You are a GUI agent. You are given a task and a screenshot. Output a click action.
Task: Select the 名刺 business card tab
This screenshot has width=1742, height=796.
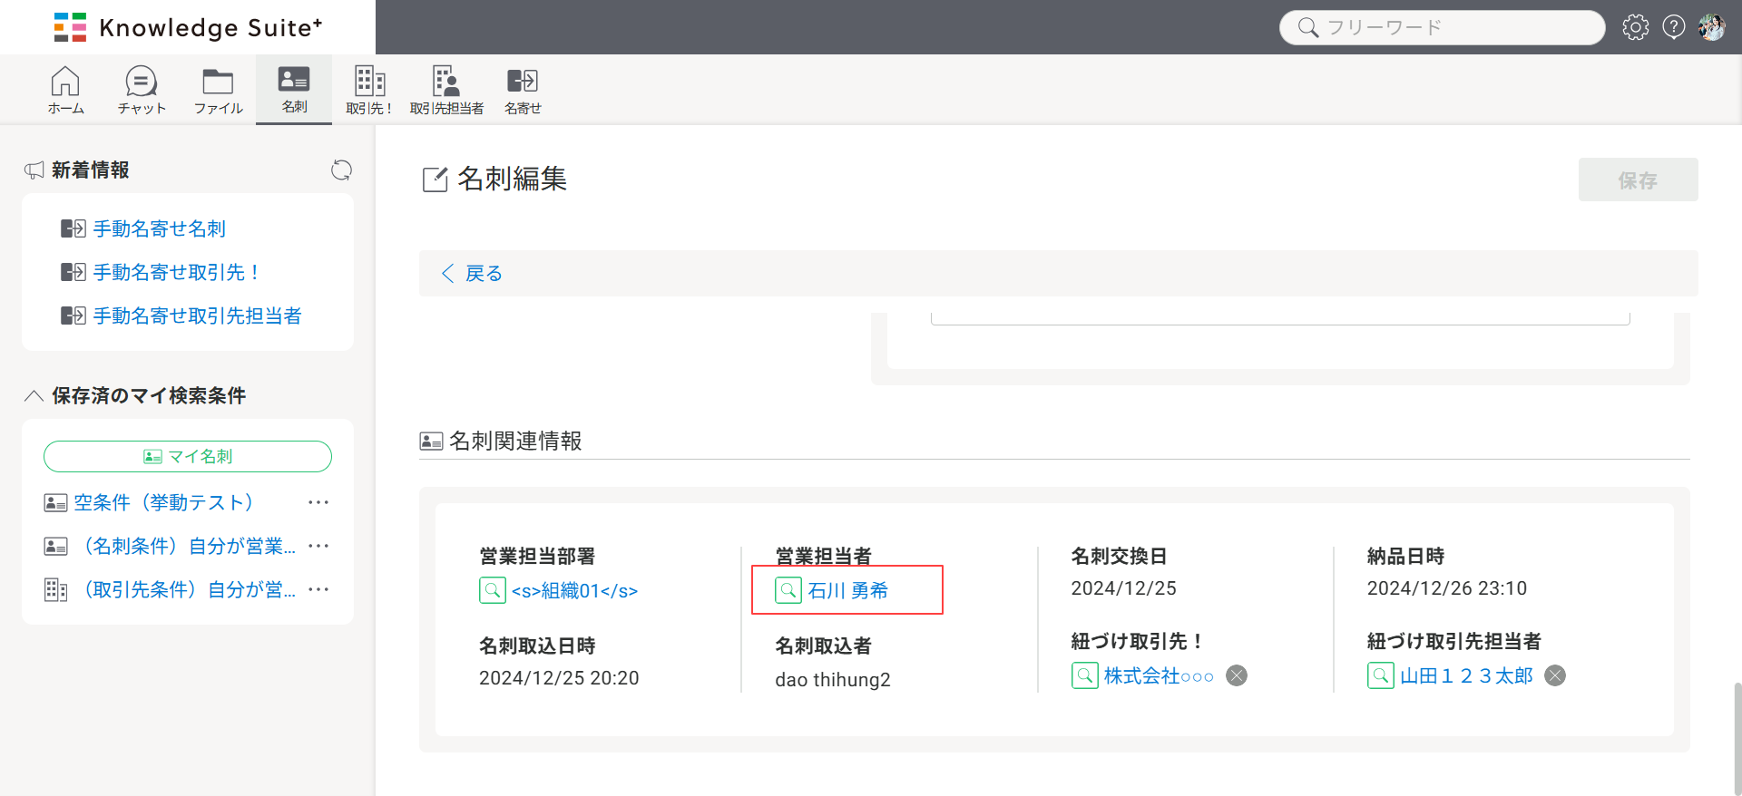point(294,89)
